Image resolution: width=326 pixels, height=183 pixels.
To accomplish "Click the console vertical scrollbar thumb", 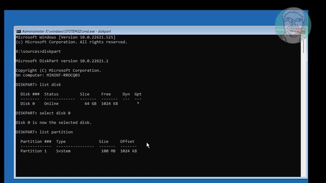I will coord(304,46).
